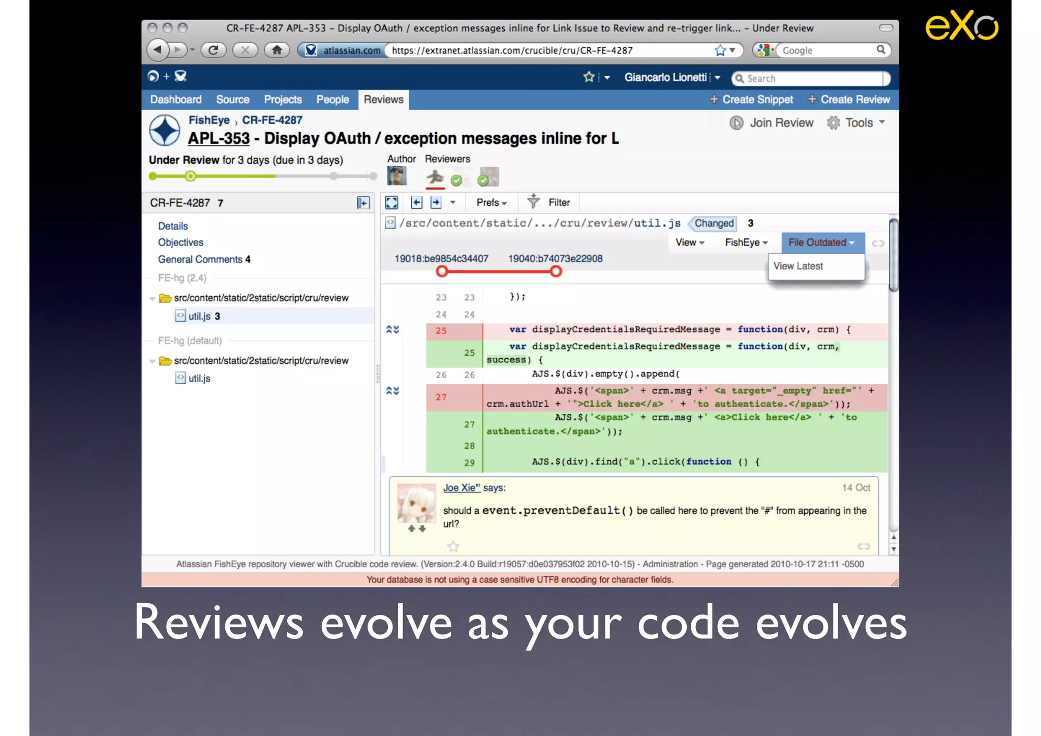1041x736 pixels.
Task: Stop loading with the X button
Action: 245,50
